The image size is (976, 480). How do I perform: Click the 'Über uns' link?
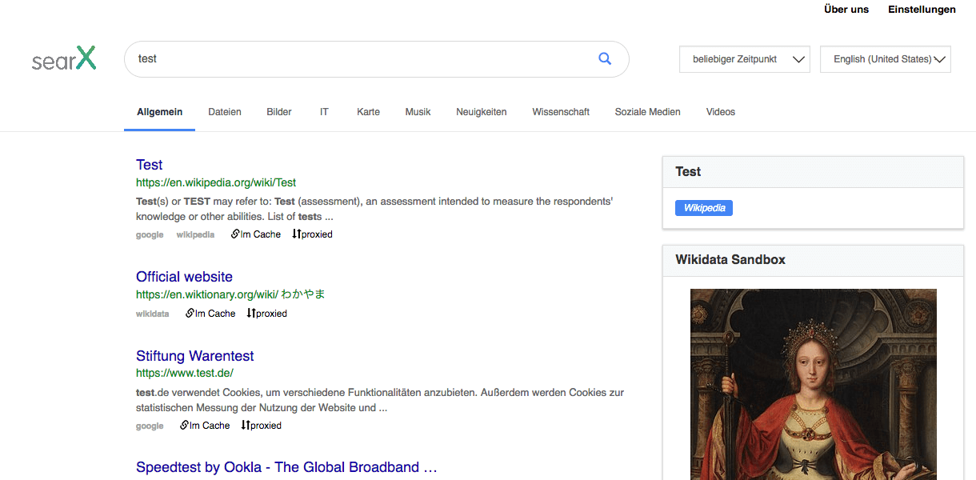click(x=846, y=10)
